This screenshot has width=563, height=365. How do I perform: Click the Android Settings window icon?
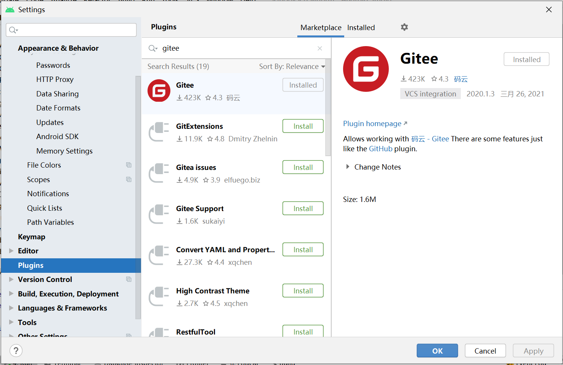[10, 10]
